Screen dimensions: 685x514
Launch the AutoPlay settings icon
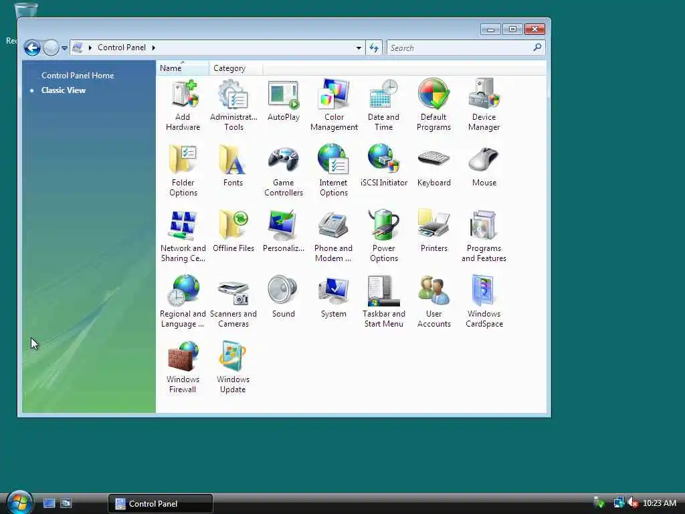284,100
